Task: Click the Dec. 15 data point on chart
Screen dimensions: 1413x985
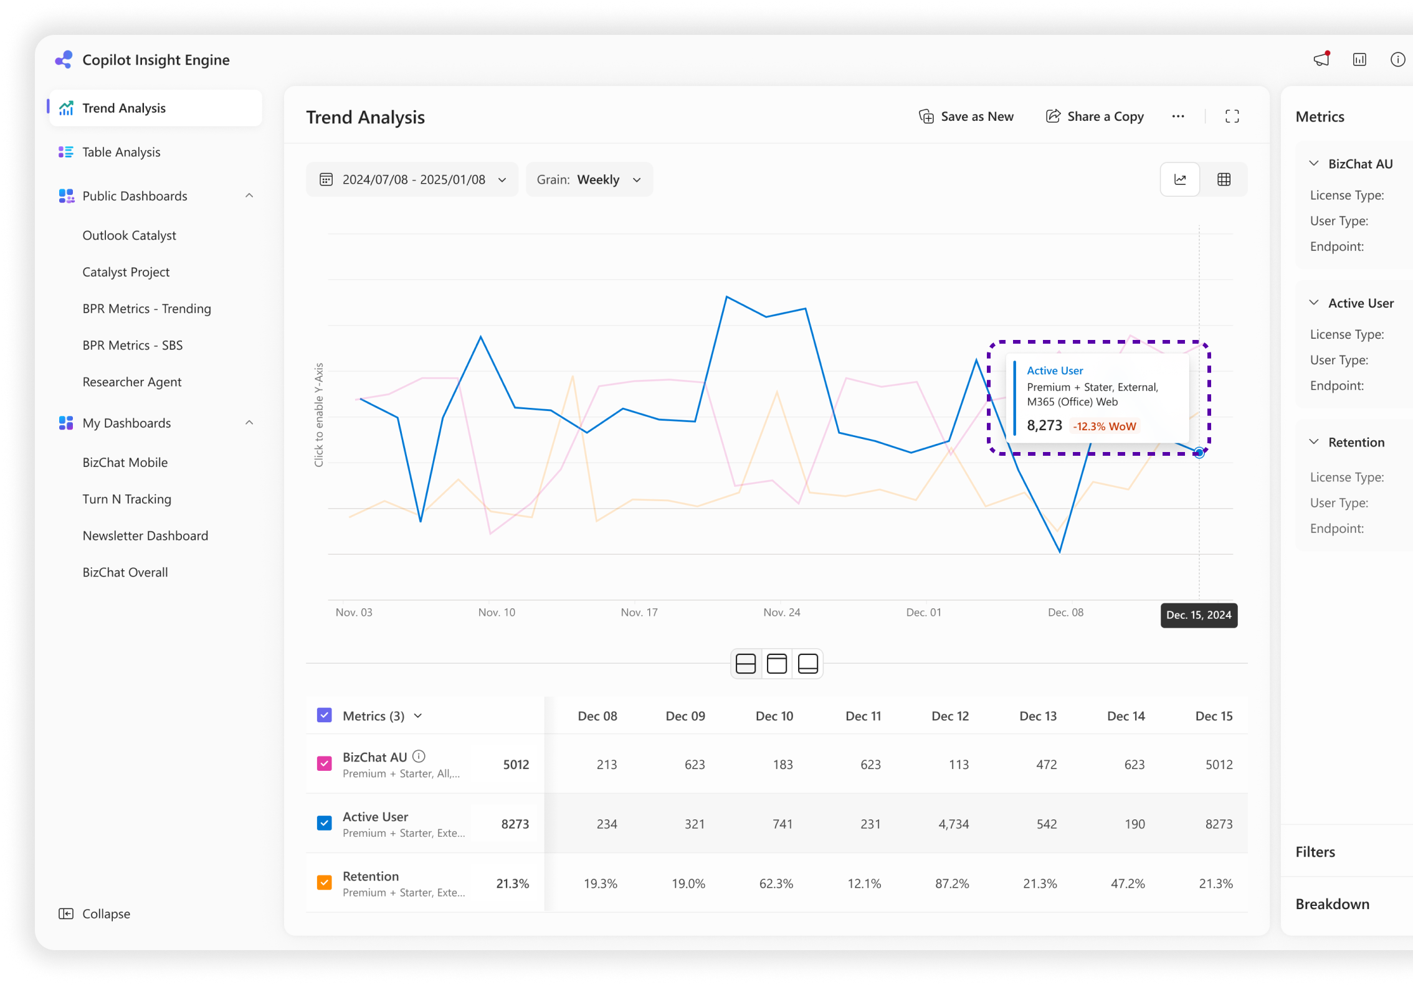Action: click(1199, 453)
